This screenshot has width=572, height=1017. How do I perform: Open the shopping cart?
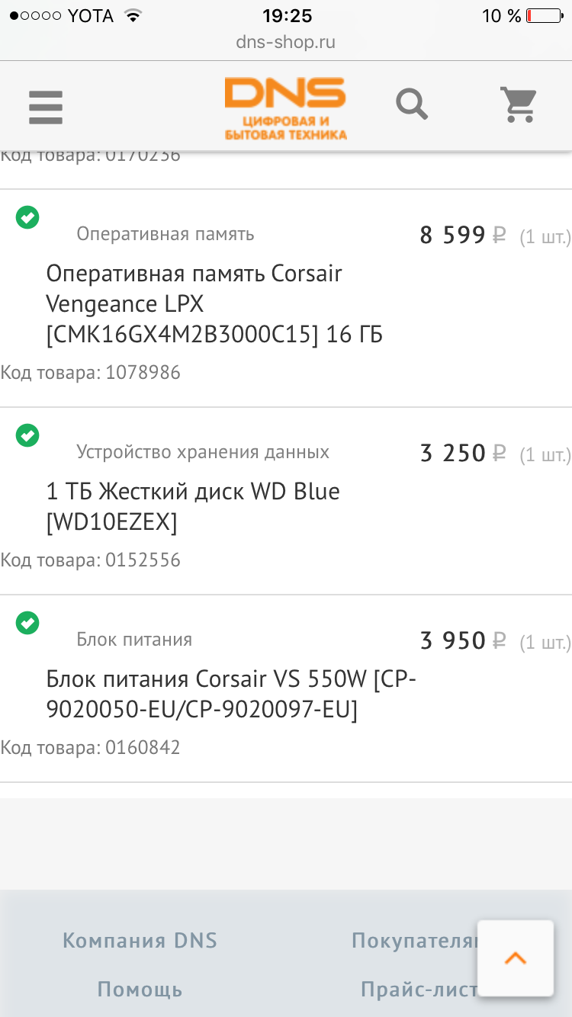coord(519,104)
